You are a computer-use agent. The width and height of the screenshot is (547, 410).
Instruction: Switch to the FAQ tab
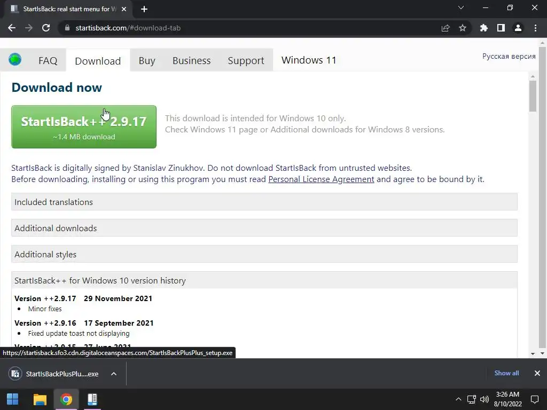pos(48,60)
